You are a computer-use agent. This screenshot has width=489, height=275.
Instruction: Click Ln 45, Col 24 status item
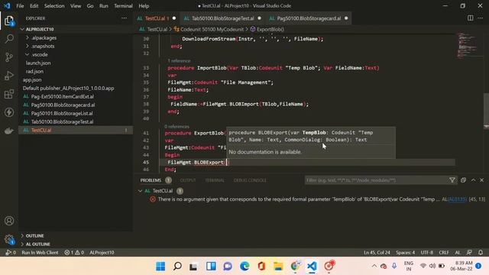[377, 252]
